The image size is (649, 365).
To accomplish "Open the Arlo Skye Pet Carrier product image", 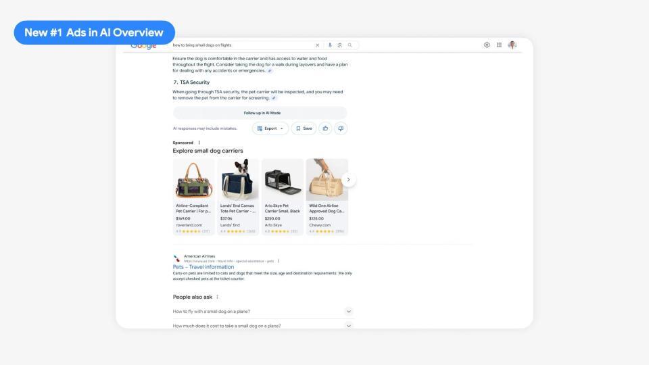I will click(x=283, y=180).
